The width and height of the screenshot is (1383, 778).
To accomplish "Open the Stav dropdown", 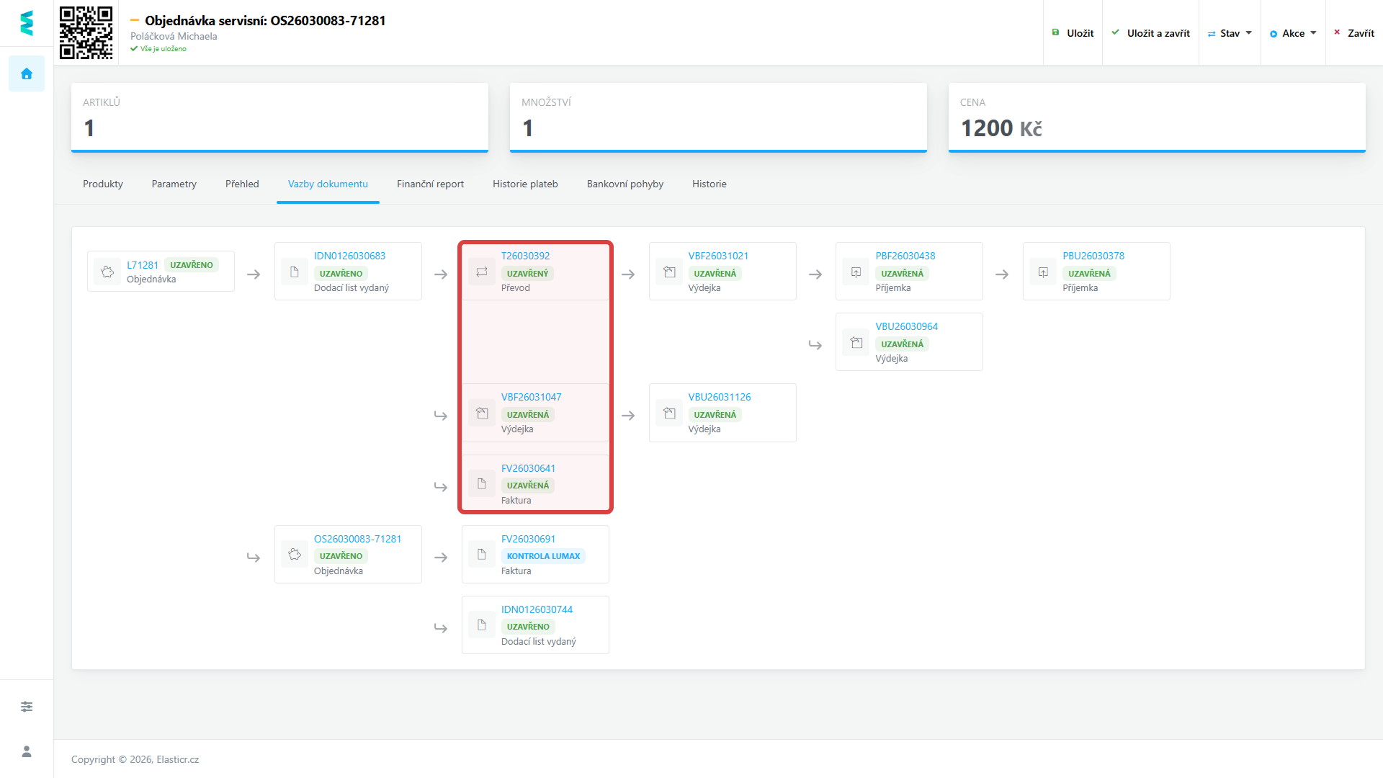I will pyautogui.click(x=1230, y=33).
